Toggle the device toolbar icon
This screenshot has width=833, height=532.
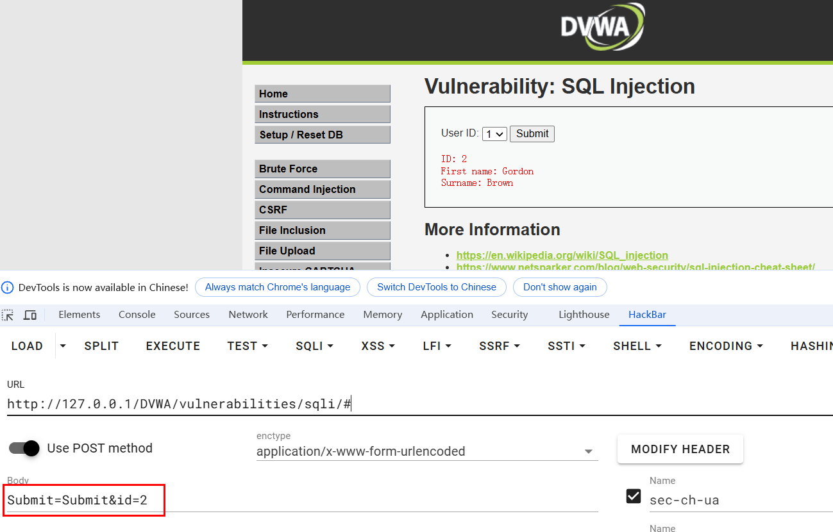coord(30,315)
